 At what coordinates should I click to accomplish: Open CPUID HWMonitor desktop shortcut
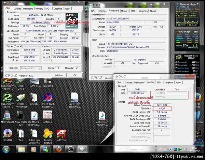[x=21, y=100]
